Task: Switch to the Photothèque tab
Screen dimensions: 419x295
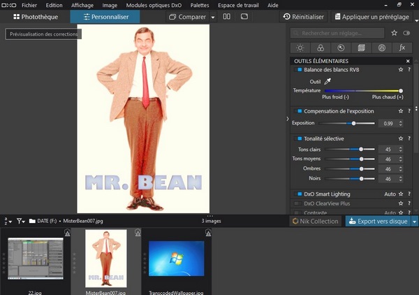Action: click(x=36, y=17)
